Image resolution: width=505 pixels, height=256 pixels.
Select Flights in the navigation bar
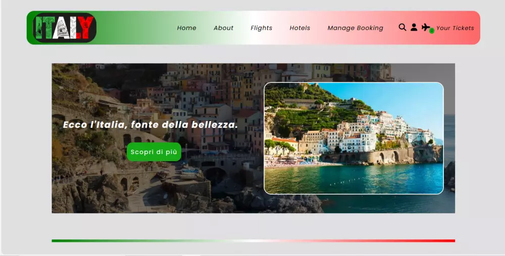[261, 28]
